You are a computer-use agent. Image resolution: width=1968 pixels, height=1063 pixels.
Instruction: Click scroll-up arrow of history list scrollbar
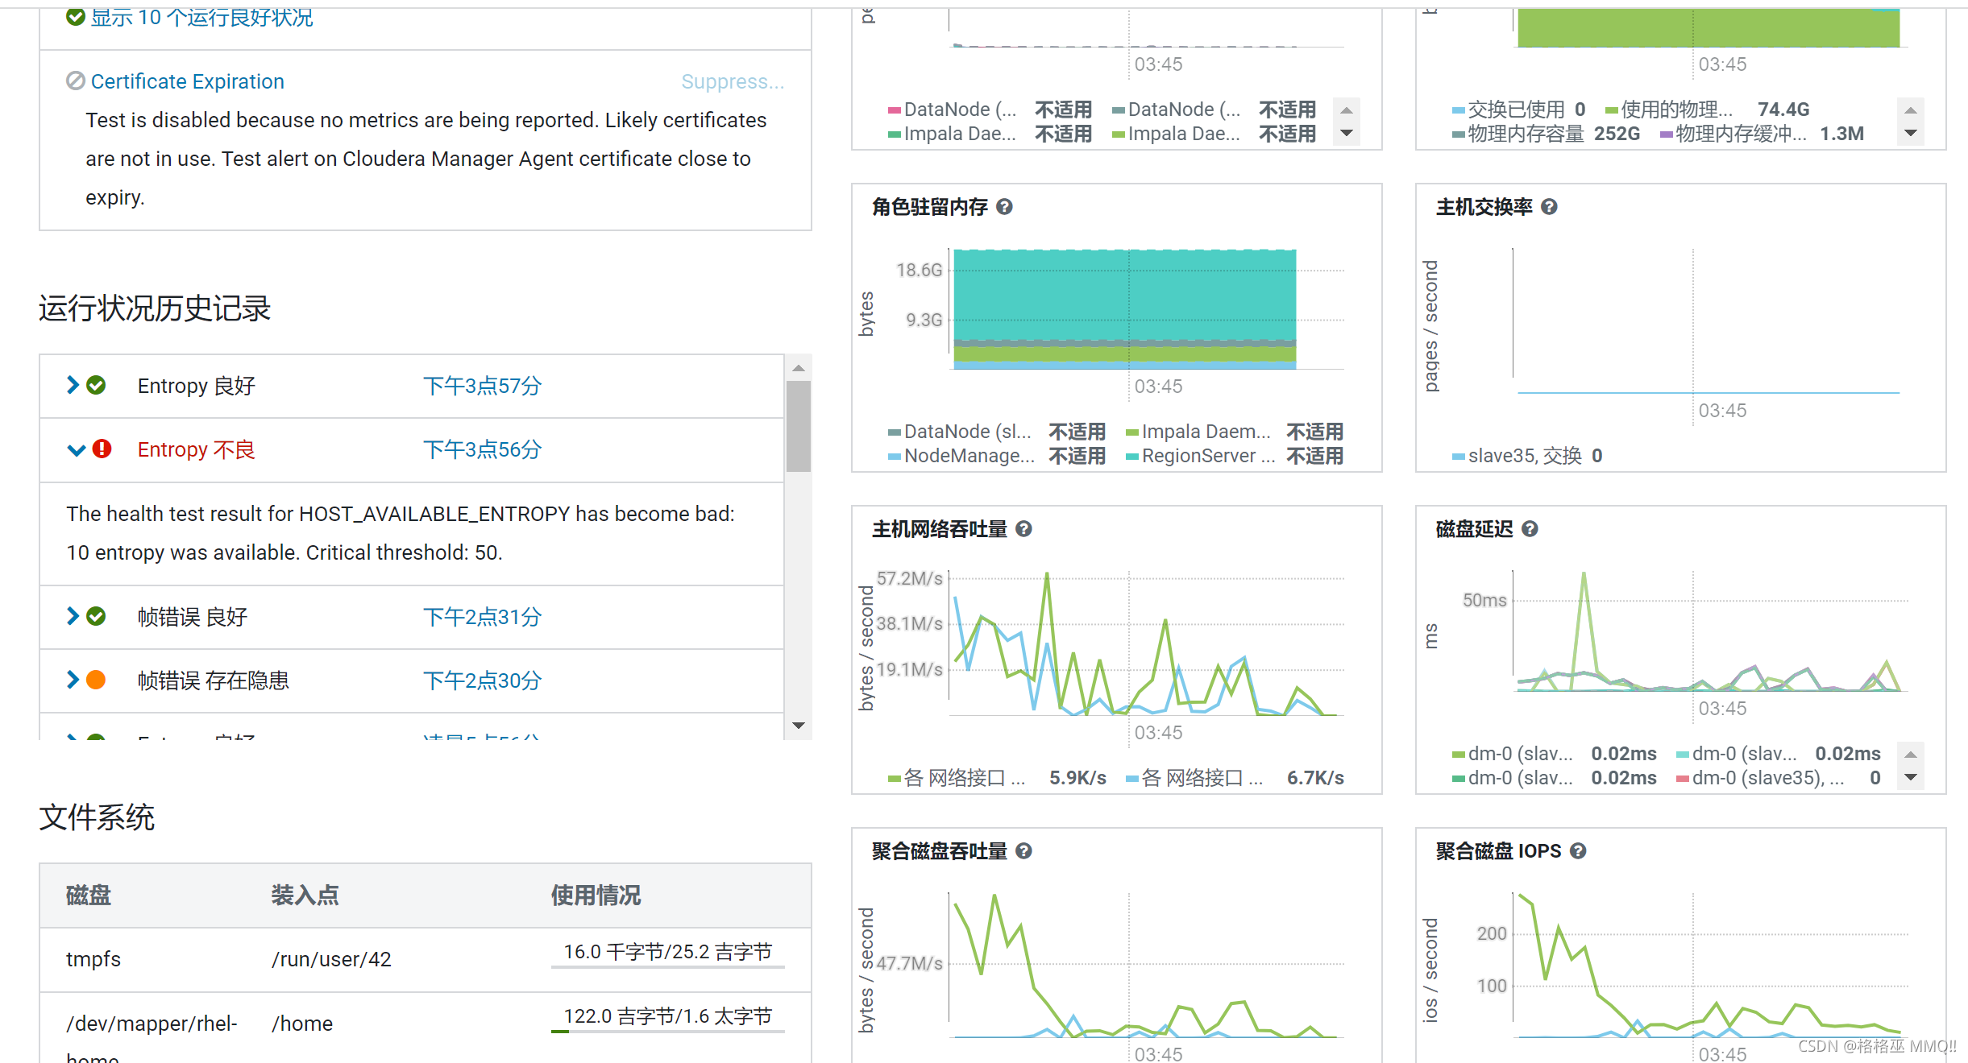coord(798,368)
